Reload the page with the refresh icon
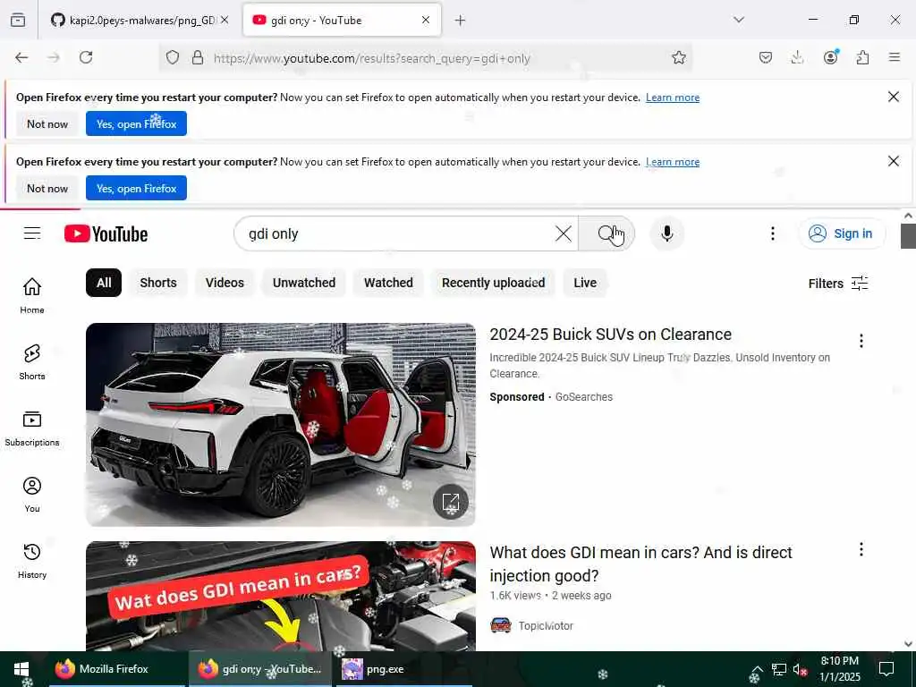This screenshot has height=687, width=916. (x=86, y=57)
